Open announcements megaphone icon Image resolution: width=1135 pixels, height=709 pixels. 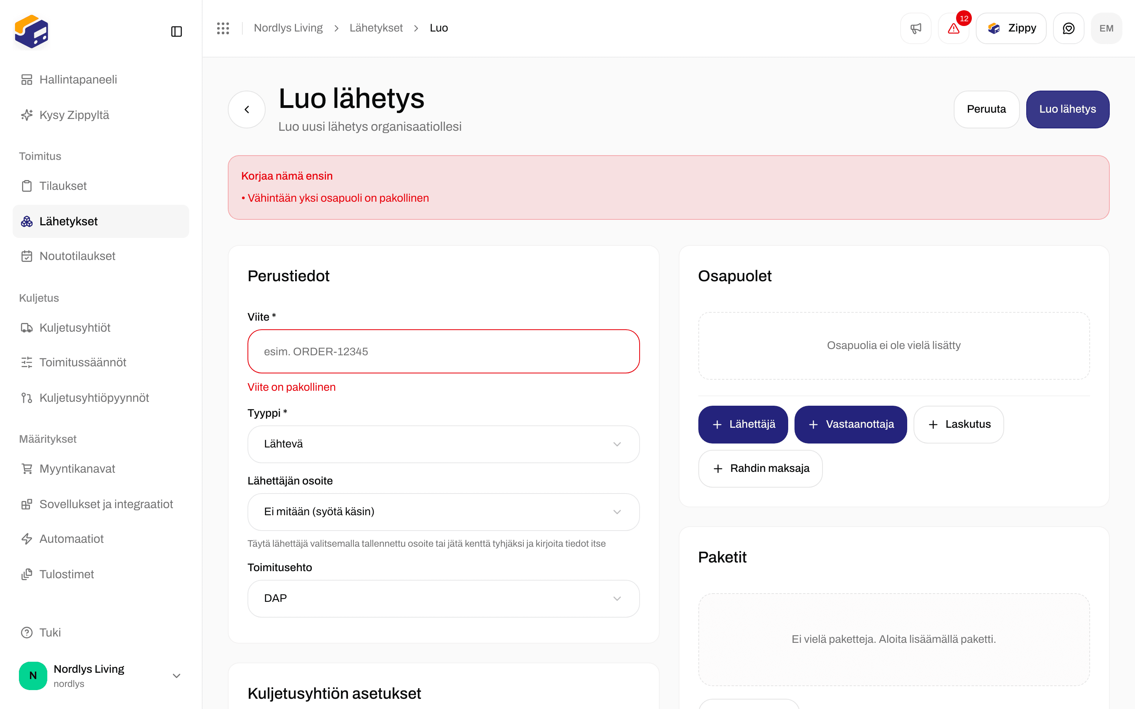pyautogui.click(x=915, y=28)
